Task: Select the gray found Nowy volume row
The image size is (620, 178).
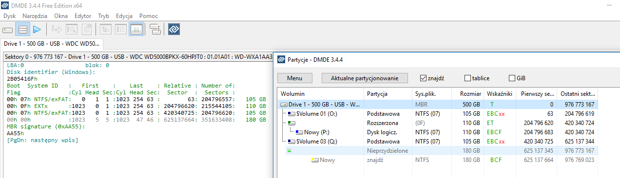Action: pyautogui.click(x=438, y=160)
